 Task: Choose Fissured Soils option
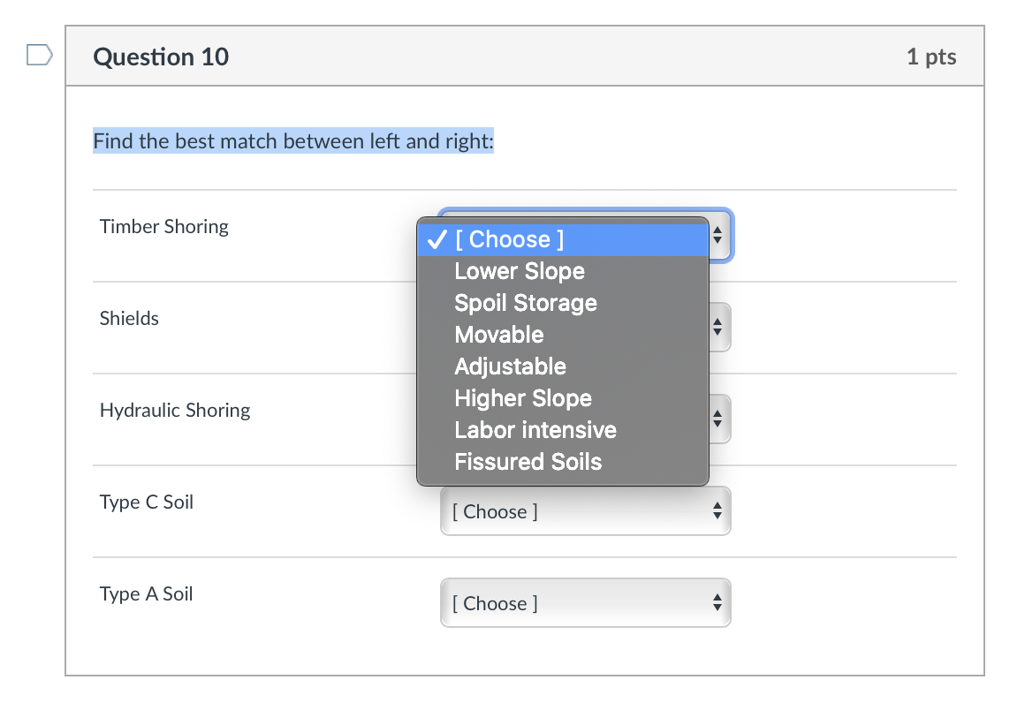pyautogui.click(x=528, y=462)
